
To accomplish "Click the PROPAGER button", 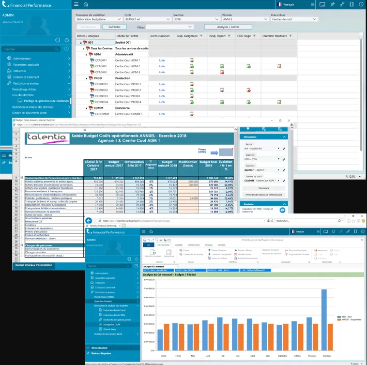I will pyautogui.click(x=264, y=188).
